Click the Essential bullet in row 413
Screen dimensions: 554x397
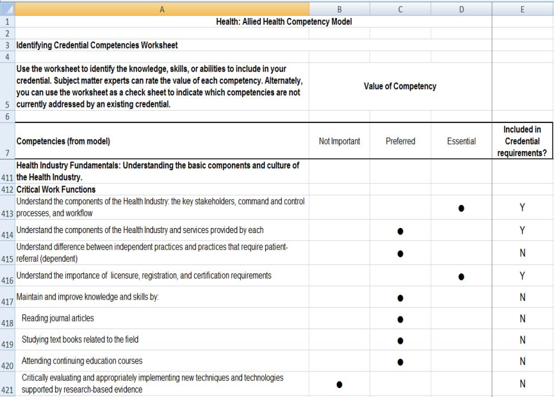point(460,207)
